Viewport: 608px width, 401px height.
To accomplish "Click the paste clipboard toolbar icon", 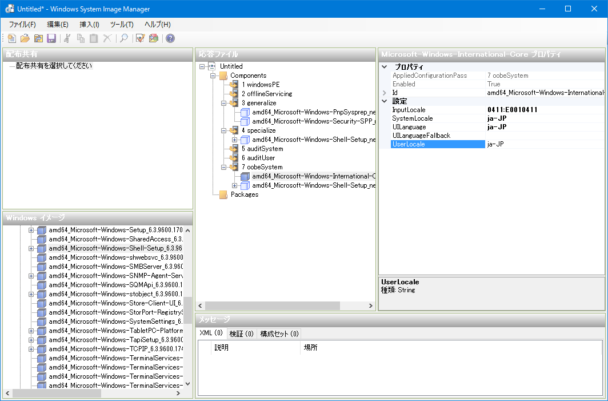I will (94, 38).
